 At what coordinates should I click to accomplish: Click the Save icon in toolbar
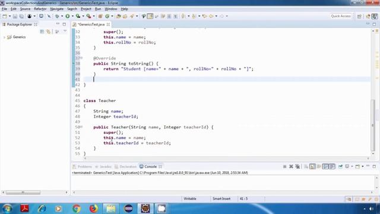15,16
